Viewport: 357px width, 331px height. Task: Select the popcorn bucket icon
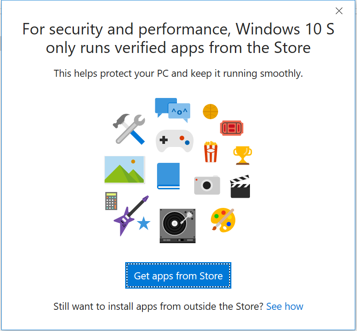coord(211,151)
